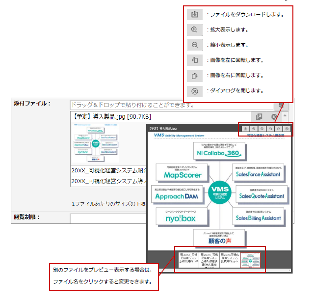Open the preview icon on the 【予定】導入製品.jpg row
The height and width of the screenshot is (303, 314).
click(x=259, y=116)
